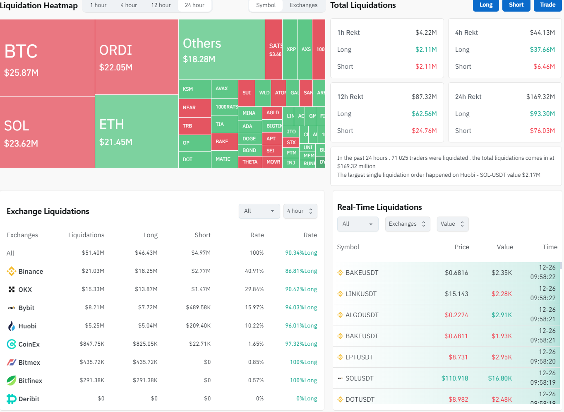Screen dimensions: 564x412
Task: Click the Deribit logo icon
Action: click(x=11, y=399)
